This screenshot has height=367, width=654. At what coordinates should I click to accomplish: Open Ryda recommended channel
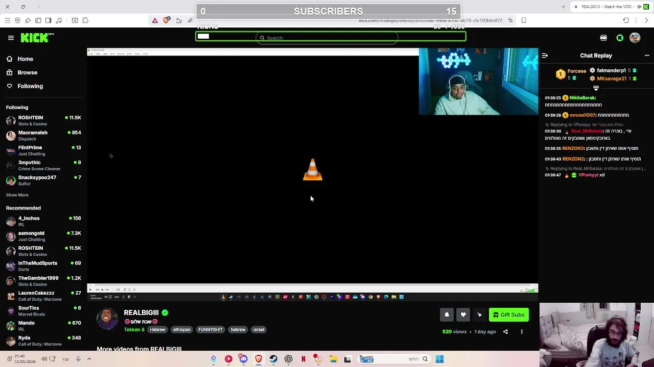[43, 341]
